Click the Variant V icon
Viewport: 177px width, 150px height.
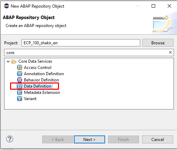coord(19,99)
